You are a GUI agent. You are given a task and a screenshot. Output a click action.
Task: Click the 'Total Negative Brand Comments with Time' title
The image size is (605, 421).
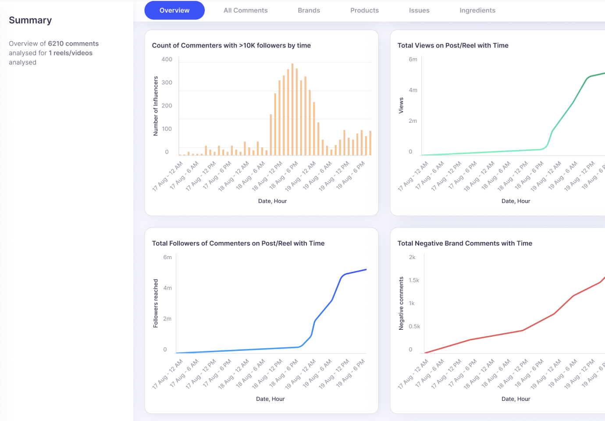tap(465, 243)
